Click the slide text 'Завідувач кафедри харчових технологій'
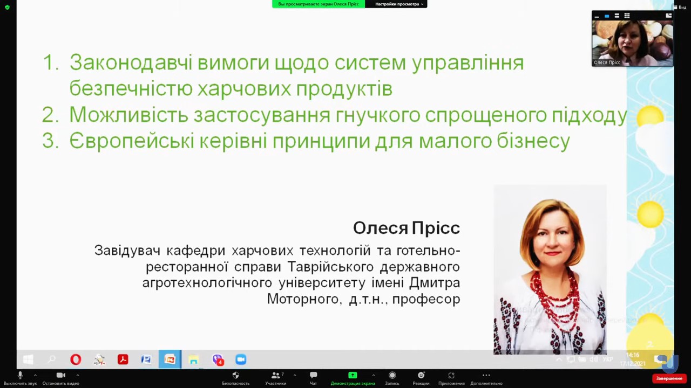691x388 pixels. point(232,251)
